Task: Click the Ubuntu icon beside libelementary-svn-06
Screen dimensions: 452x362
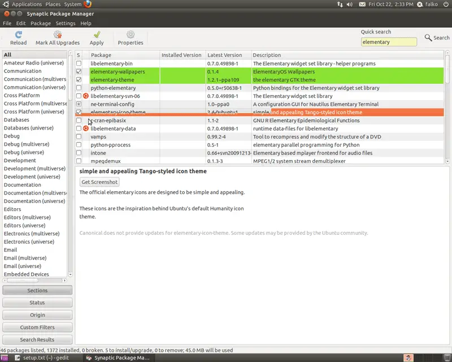Action: 86,96
